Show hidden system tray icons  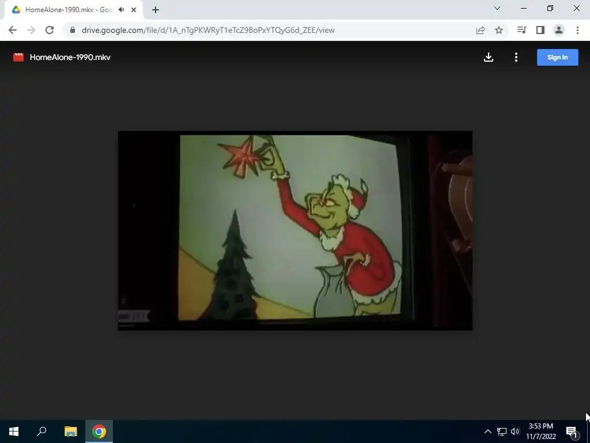pos(487,431)
